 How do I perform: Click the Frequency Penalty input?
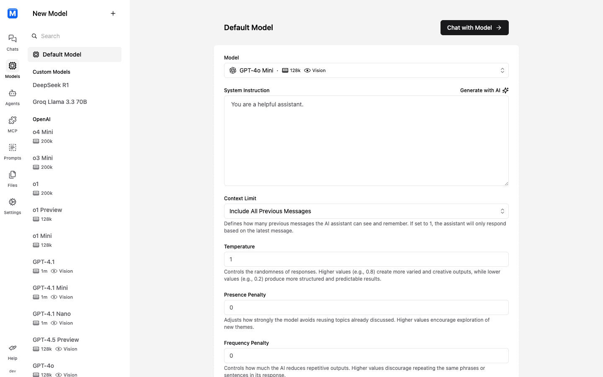[366, 356]
